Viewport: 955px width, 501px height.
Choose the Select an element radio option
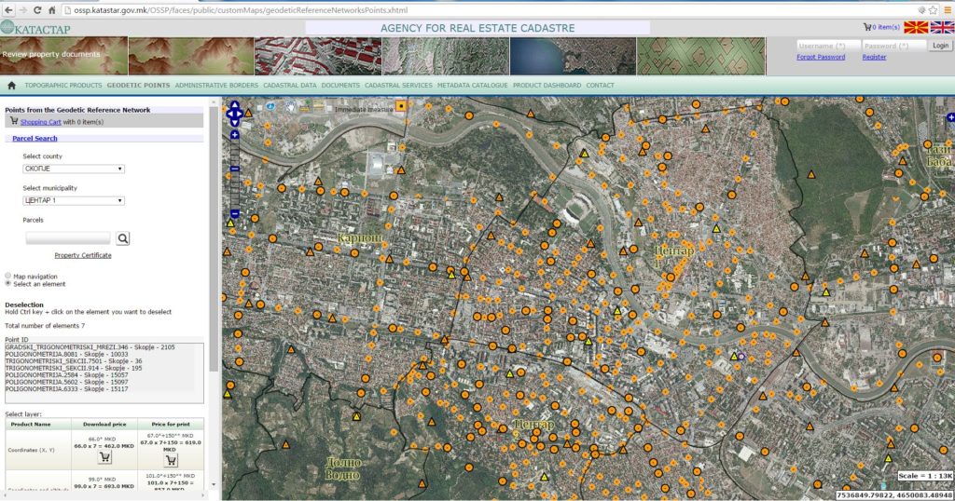point(8,284)
